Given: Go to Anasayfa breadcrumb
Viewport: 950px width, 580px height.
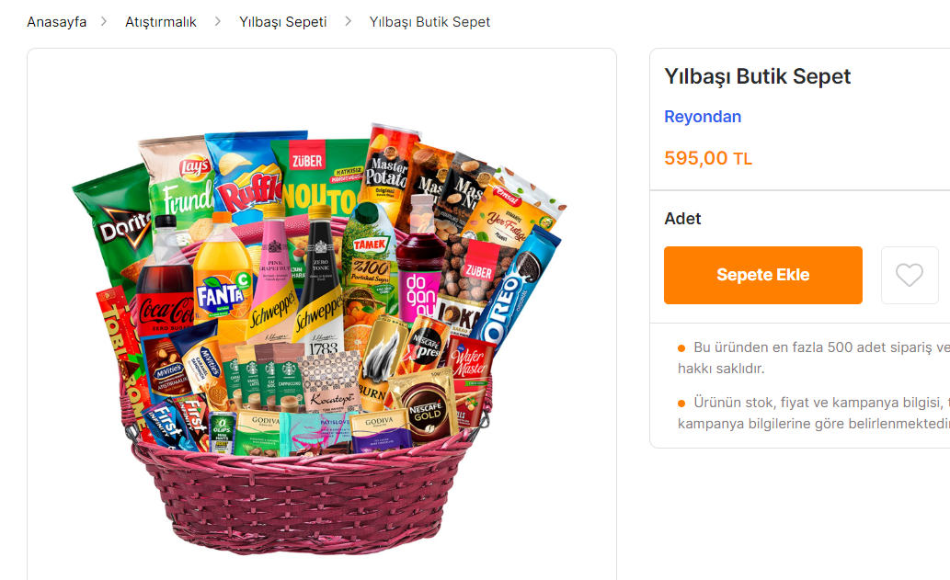Looking at the screenshot, I should [x=56, y=22].
